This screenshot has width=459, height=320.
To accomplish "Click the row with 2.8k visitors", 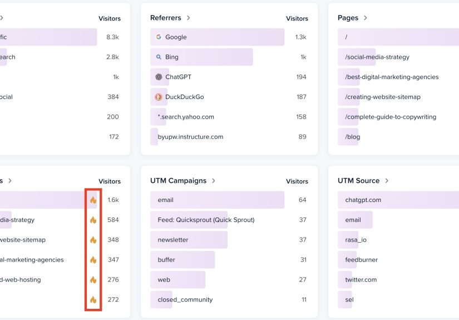I will tap(60, 57).
